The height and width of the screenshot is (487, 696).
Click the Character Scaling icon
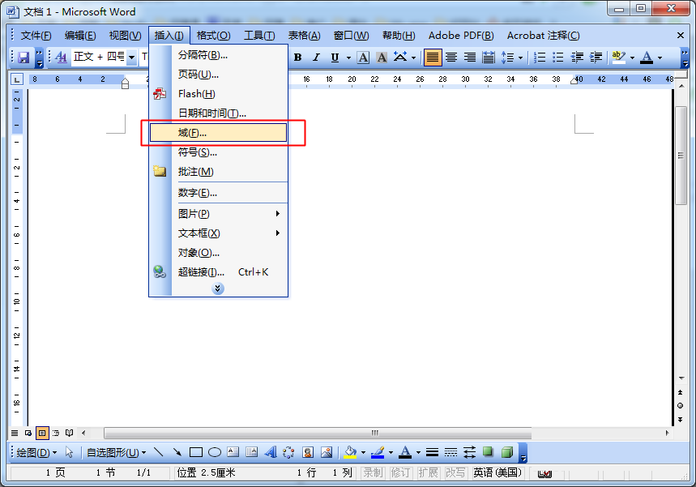pyautogui.click(x=400, y=58)
